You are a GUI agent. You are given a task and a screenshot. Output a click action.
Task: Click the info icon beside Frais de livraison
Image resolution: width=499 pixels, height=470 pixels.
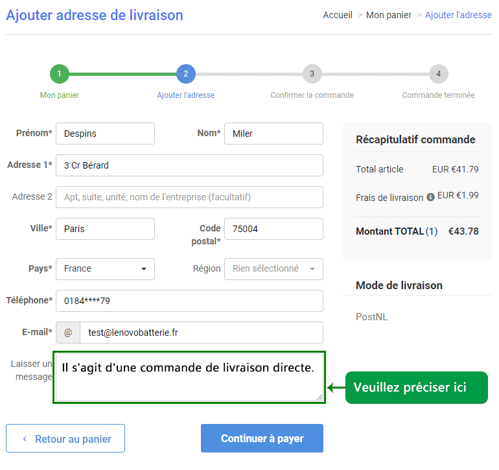(430, 197)
